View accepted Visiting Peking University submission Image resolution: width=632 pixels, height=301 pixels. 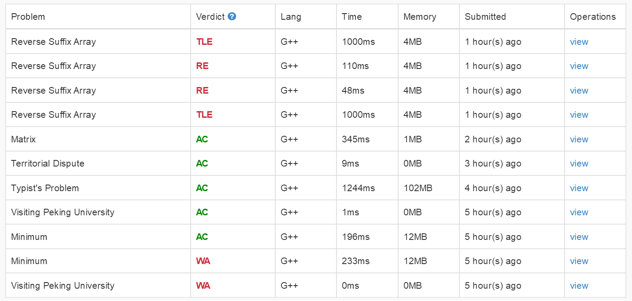(579, 212)
